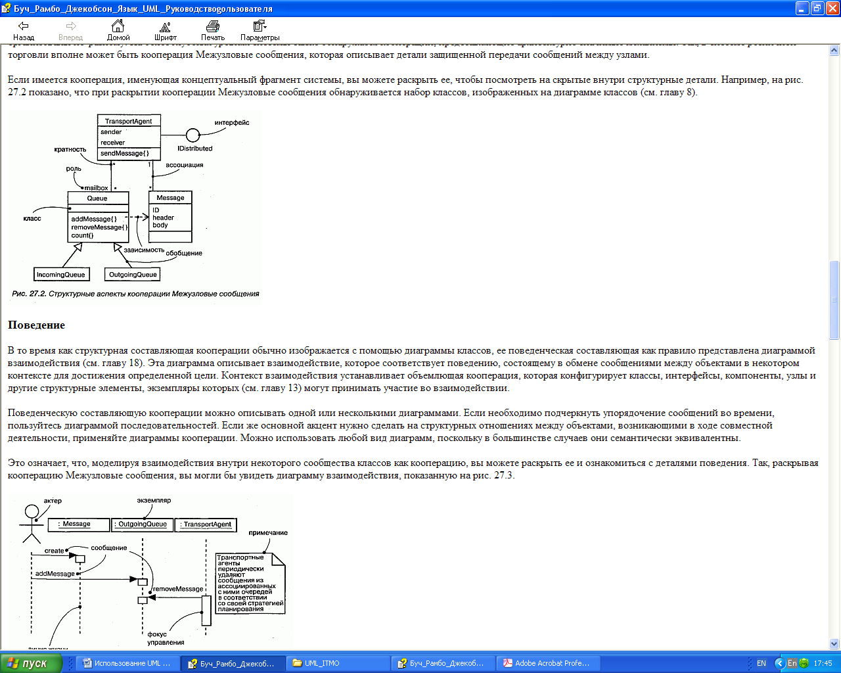Switch to Adobe Acrobat Professional taskbar button
The width and height of the screenshot is (841, 673).
click(548, 663)
